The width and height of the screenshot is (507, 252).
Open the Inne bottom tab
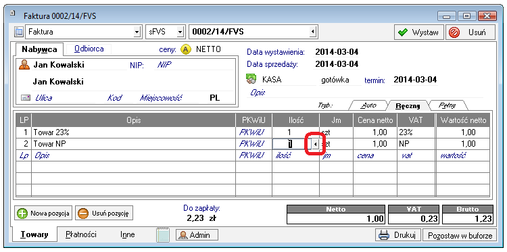127,234
